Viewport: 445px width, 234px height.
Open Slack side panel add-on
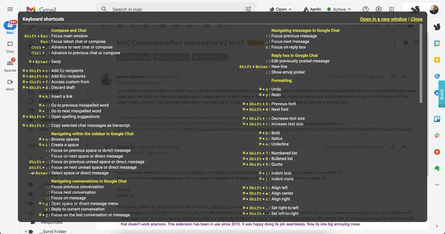point(437,136)
